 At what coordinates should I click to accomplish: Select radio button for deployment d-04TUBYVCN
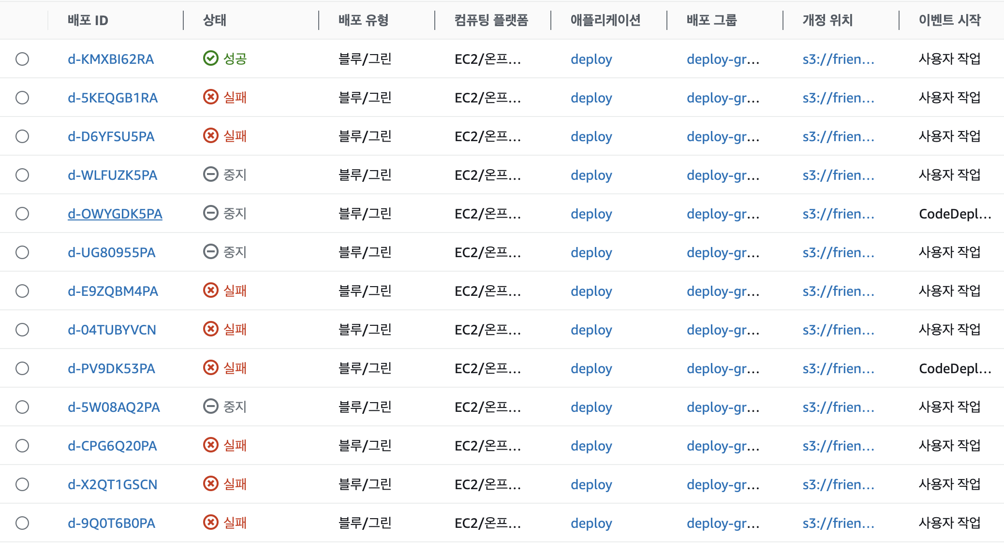click(22, 330)
